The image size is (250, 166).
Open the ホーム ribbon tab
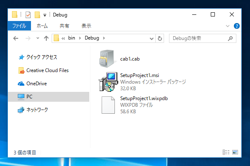[x=42, y=26]
